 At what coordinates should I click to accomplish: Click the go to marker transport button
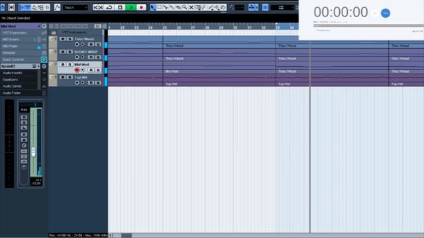pos(98,7)
